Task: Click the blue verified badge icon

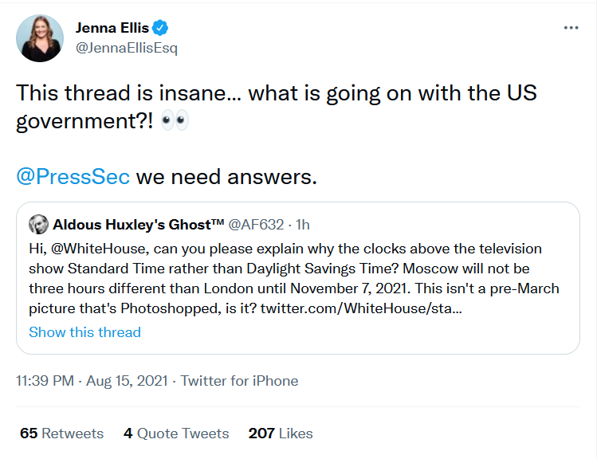Action: click(x=160, y=28)
